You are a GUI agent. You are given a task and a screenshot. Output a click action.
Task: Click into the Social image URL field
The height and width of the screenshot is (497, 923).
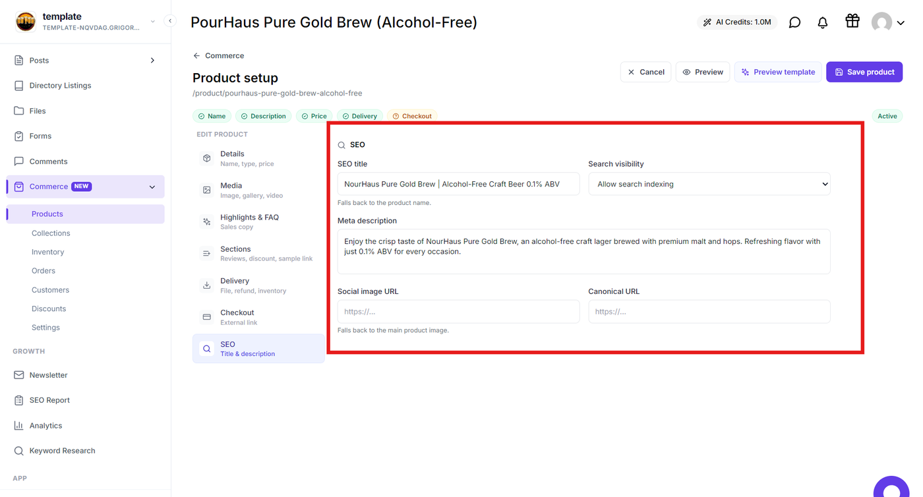tap(458, 312)
